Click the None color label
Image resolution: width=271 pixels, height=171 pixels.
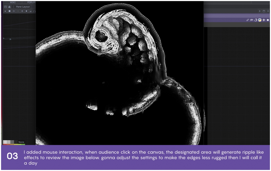(21, 142)
